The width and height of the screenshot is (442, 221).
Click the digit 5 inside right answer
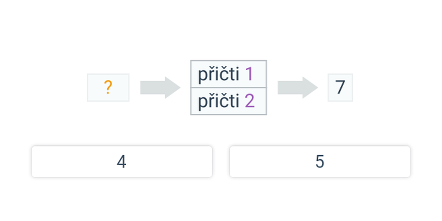320,162
